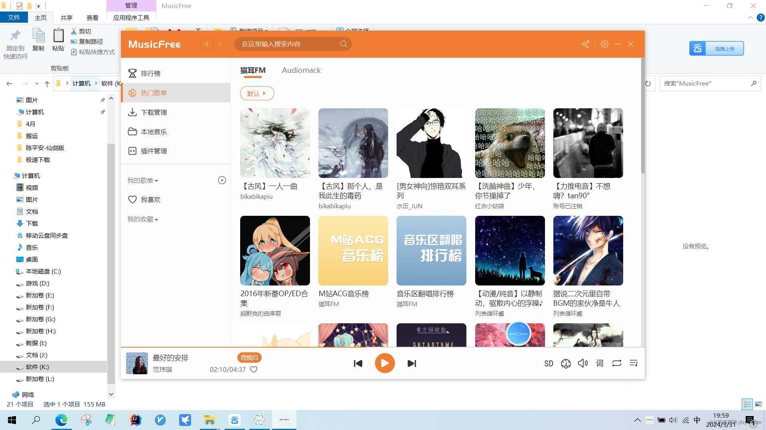Viewport: 766px width, 430px height.
Task: Go forward with MusicFree forward arrow
Action: coord(220,44)
